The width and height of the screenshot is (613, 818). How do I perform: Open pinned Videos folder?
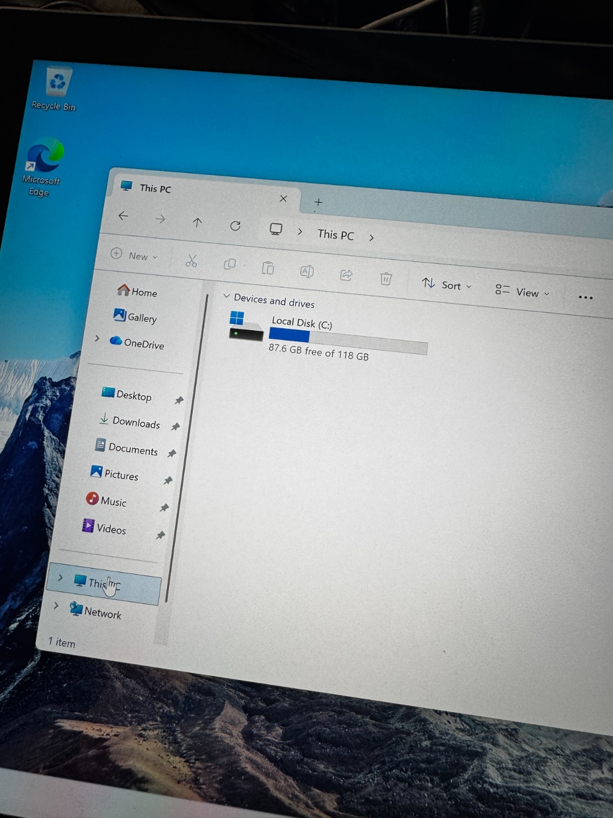(104, 527)
